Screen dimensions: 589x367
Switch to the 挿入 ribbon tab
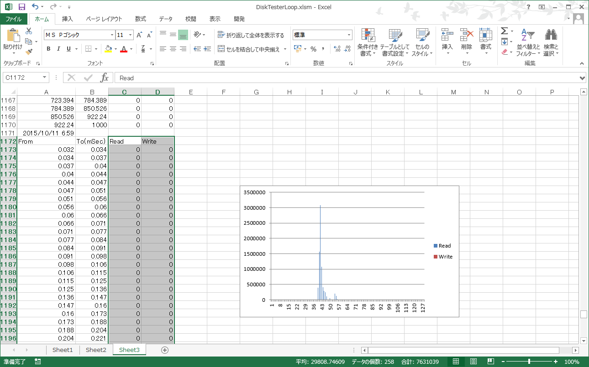(x=67, y=19)
